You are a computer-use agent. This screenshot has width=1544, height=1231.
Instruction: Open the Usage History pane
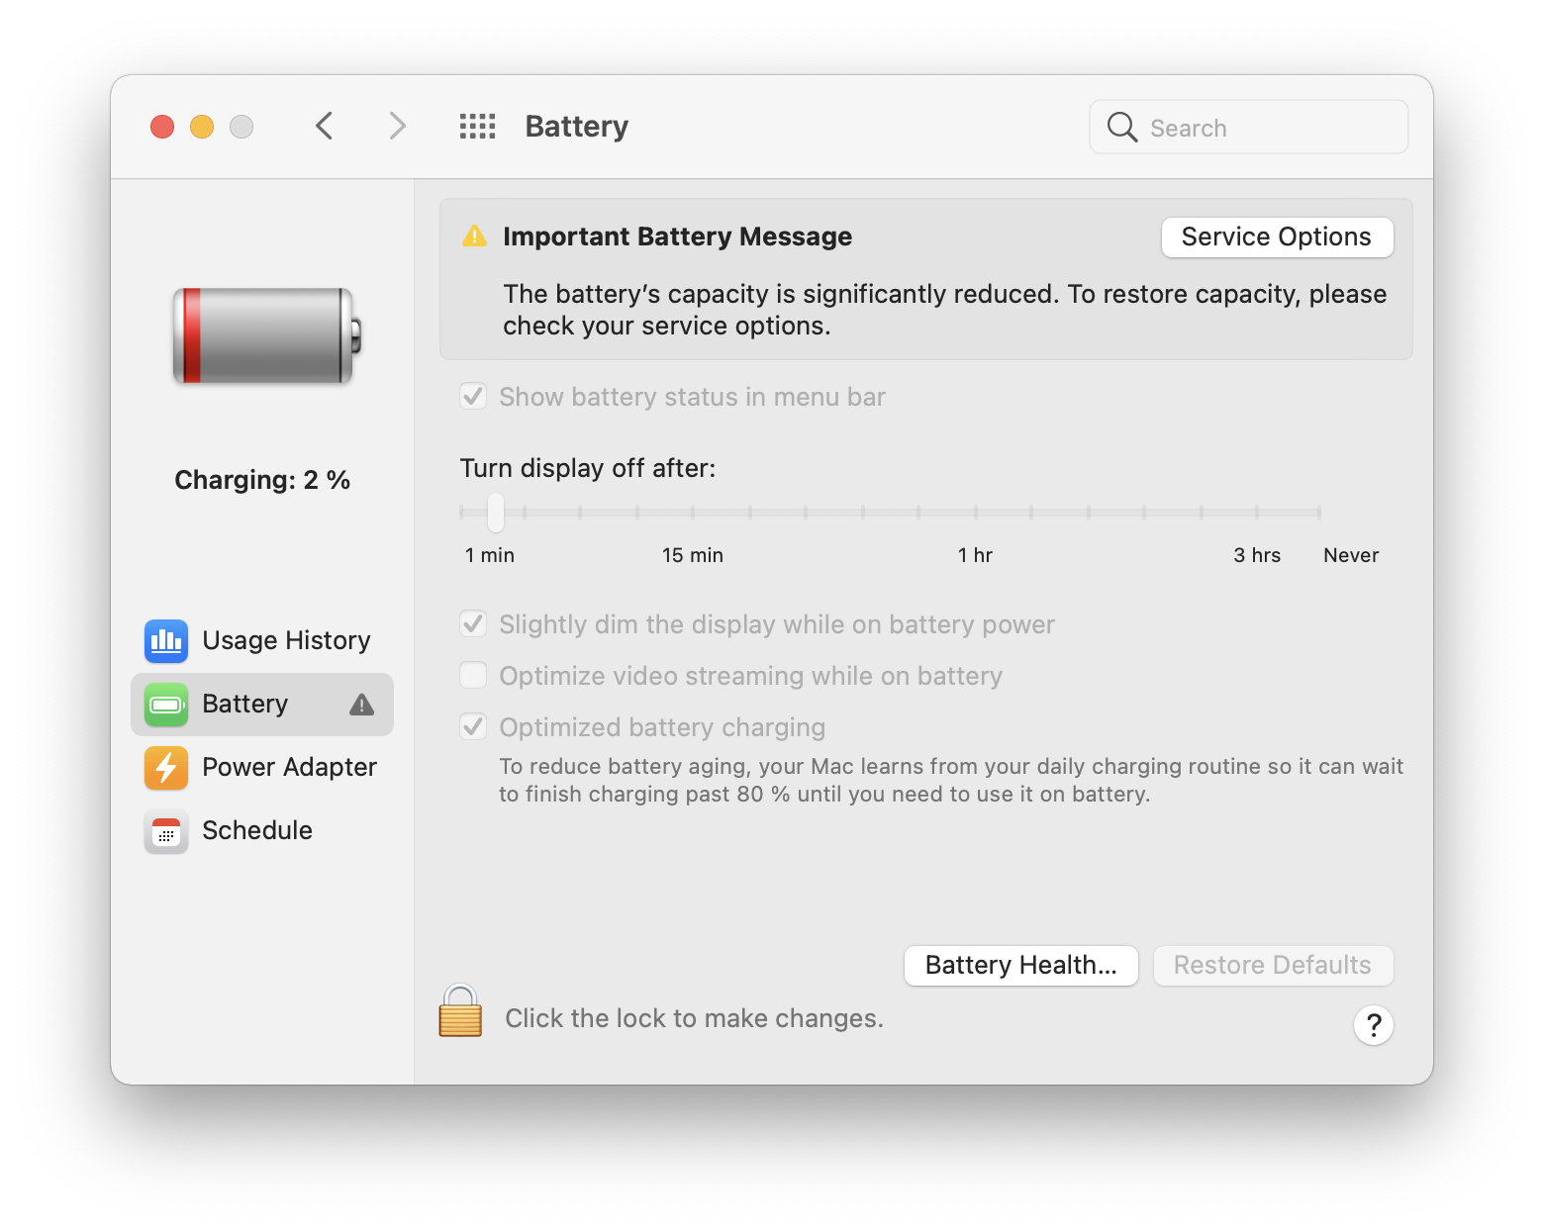click(x=262, y=641)
